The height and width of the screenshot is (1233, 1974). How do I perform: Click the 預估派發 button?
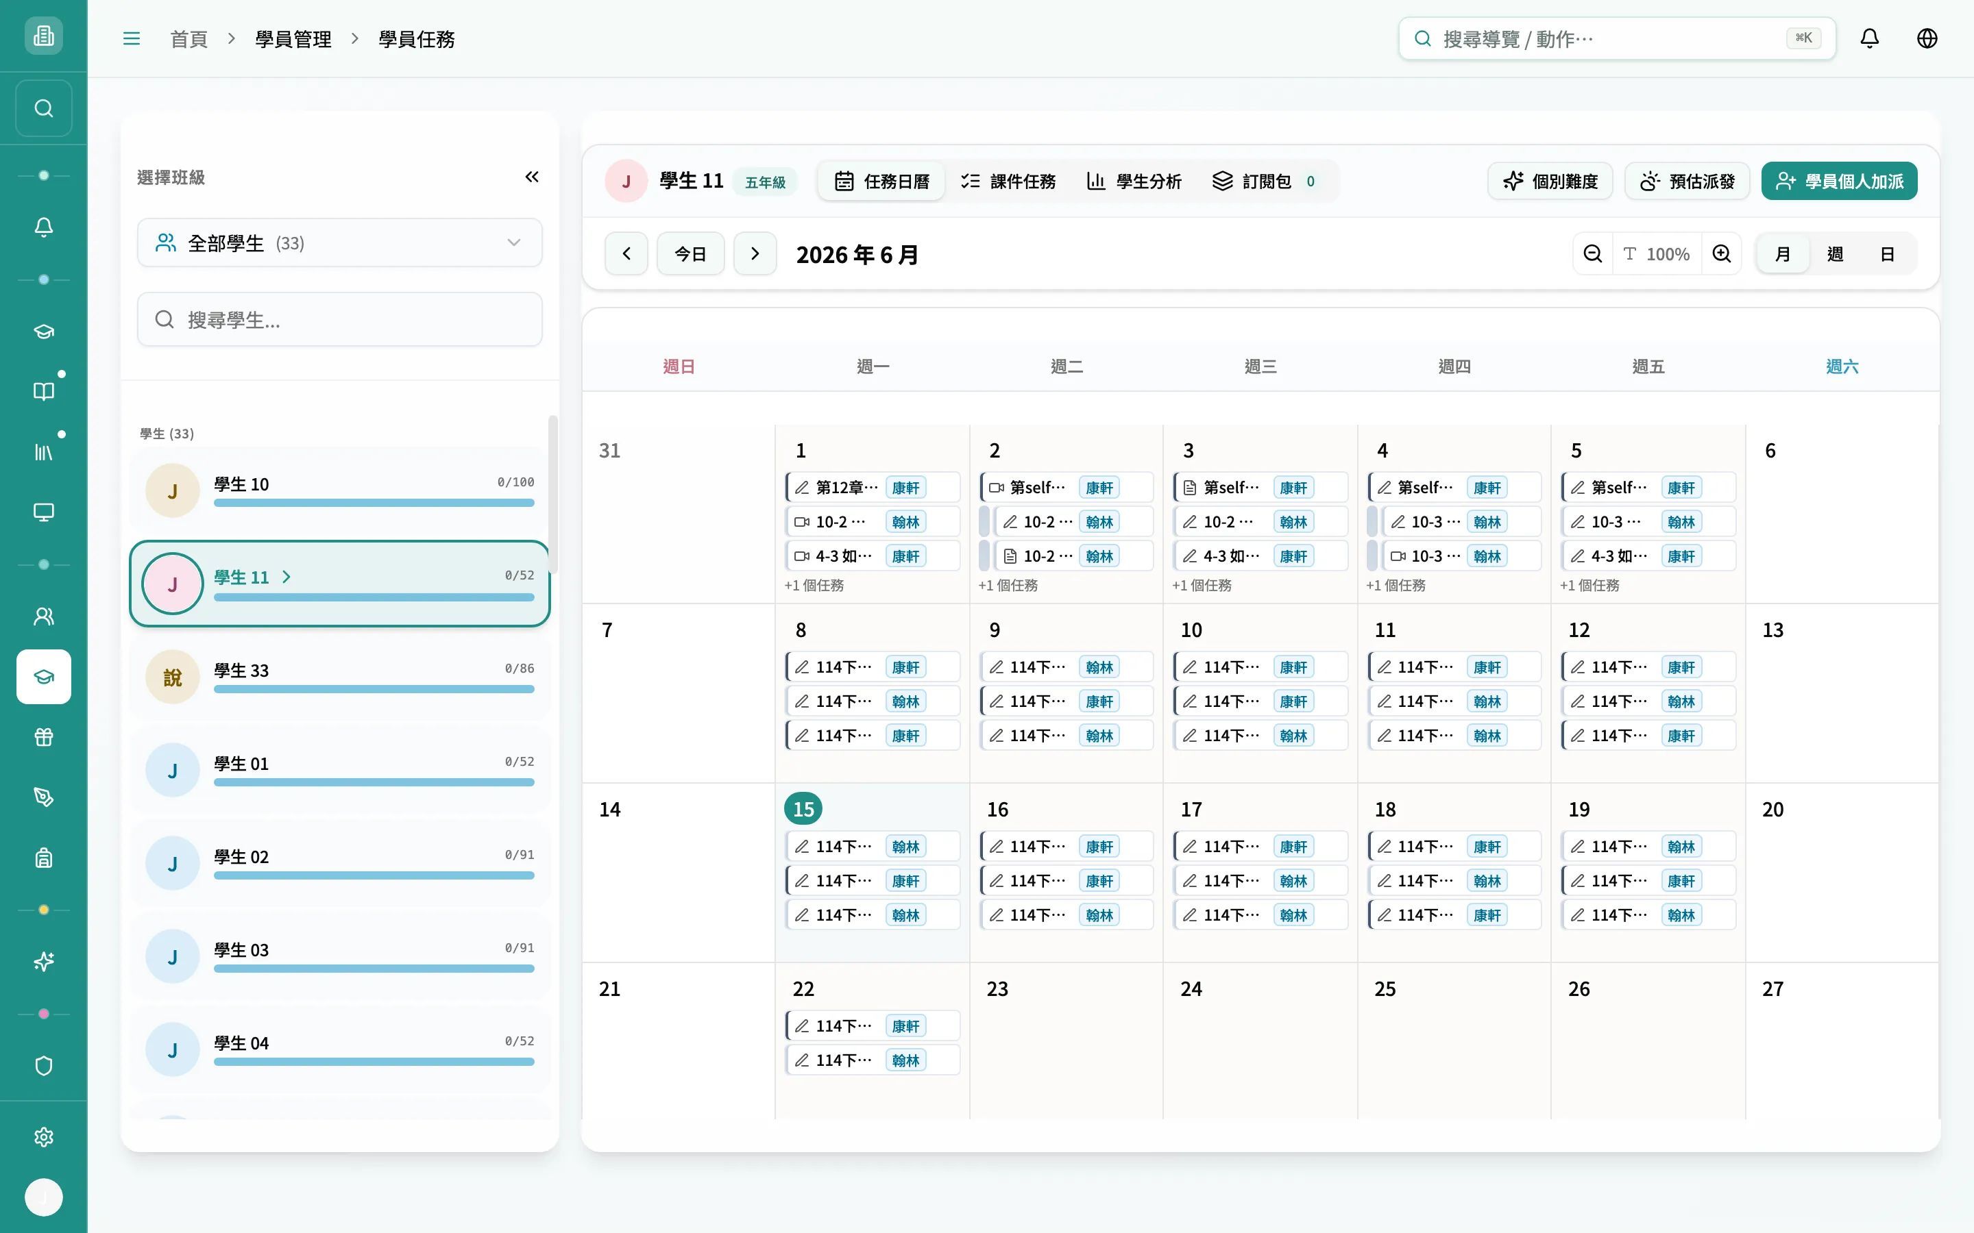pyautogui.click(x=1687, y=181)
